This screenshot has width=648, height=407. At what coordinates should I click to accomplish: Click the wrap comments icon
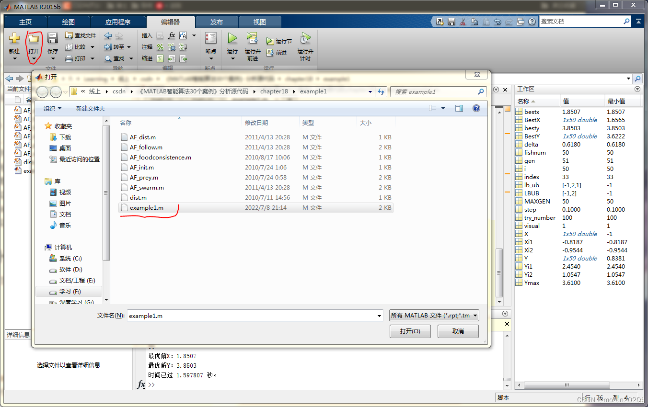click(x=183, y=47)
